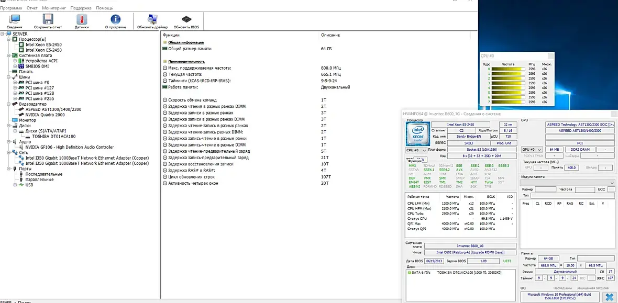The height and width of the screenshot is (303, 618).
Task: Click the blue X close button in summary window
Action: 609,297
